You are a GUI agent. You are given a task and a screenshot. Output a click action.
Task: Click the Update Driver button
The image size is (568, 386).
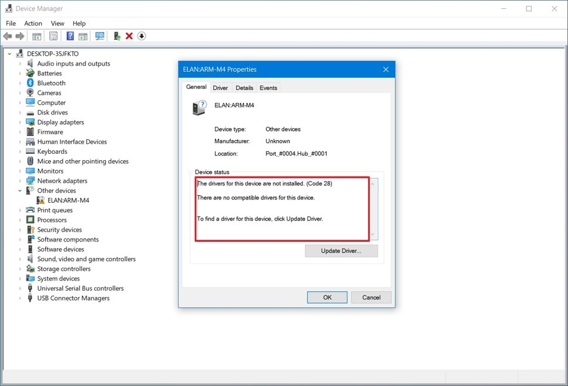[341, 250]
